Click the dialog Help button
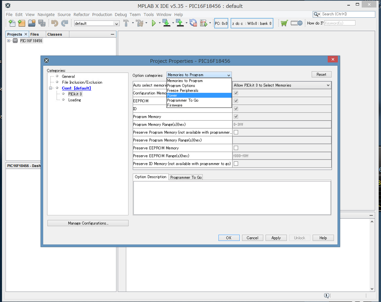Viewport: 381px width, 302px height. [323, 238]
